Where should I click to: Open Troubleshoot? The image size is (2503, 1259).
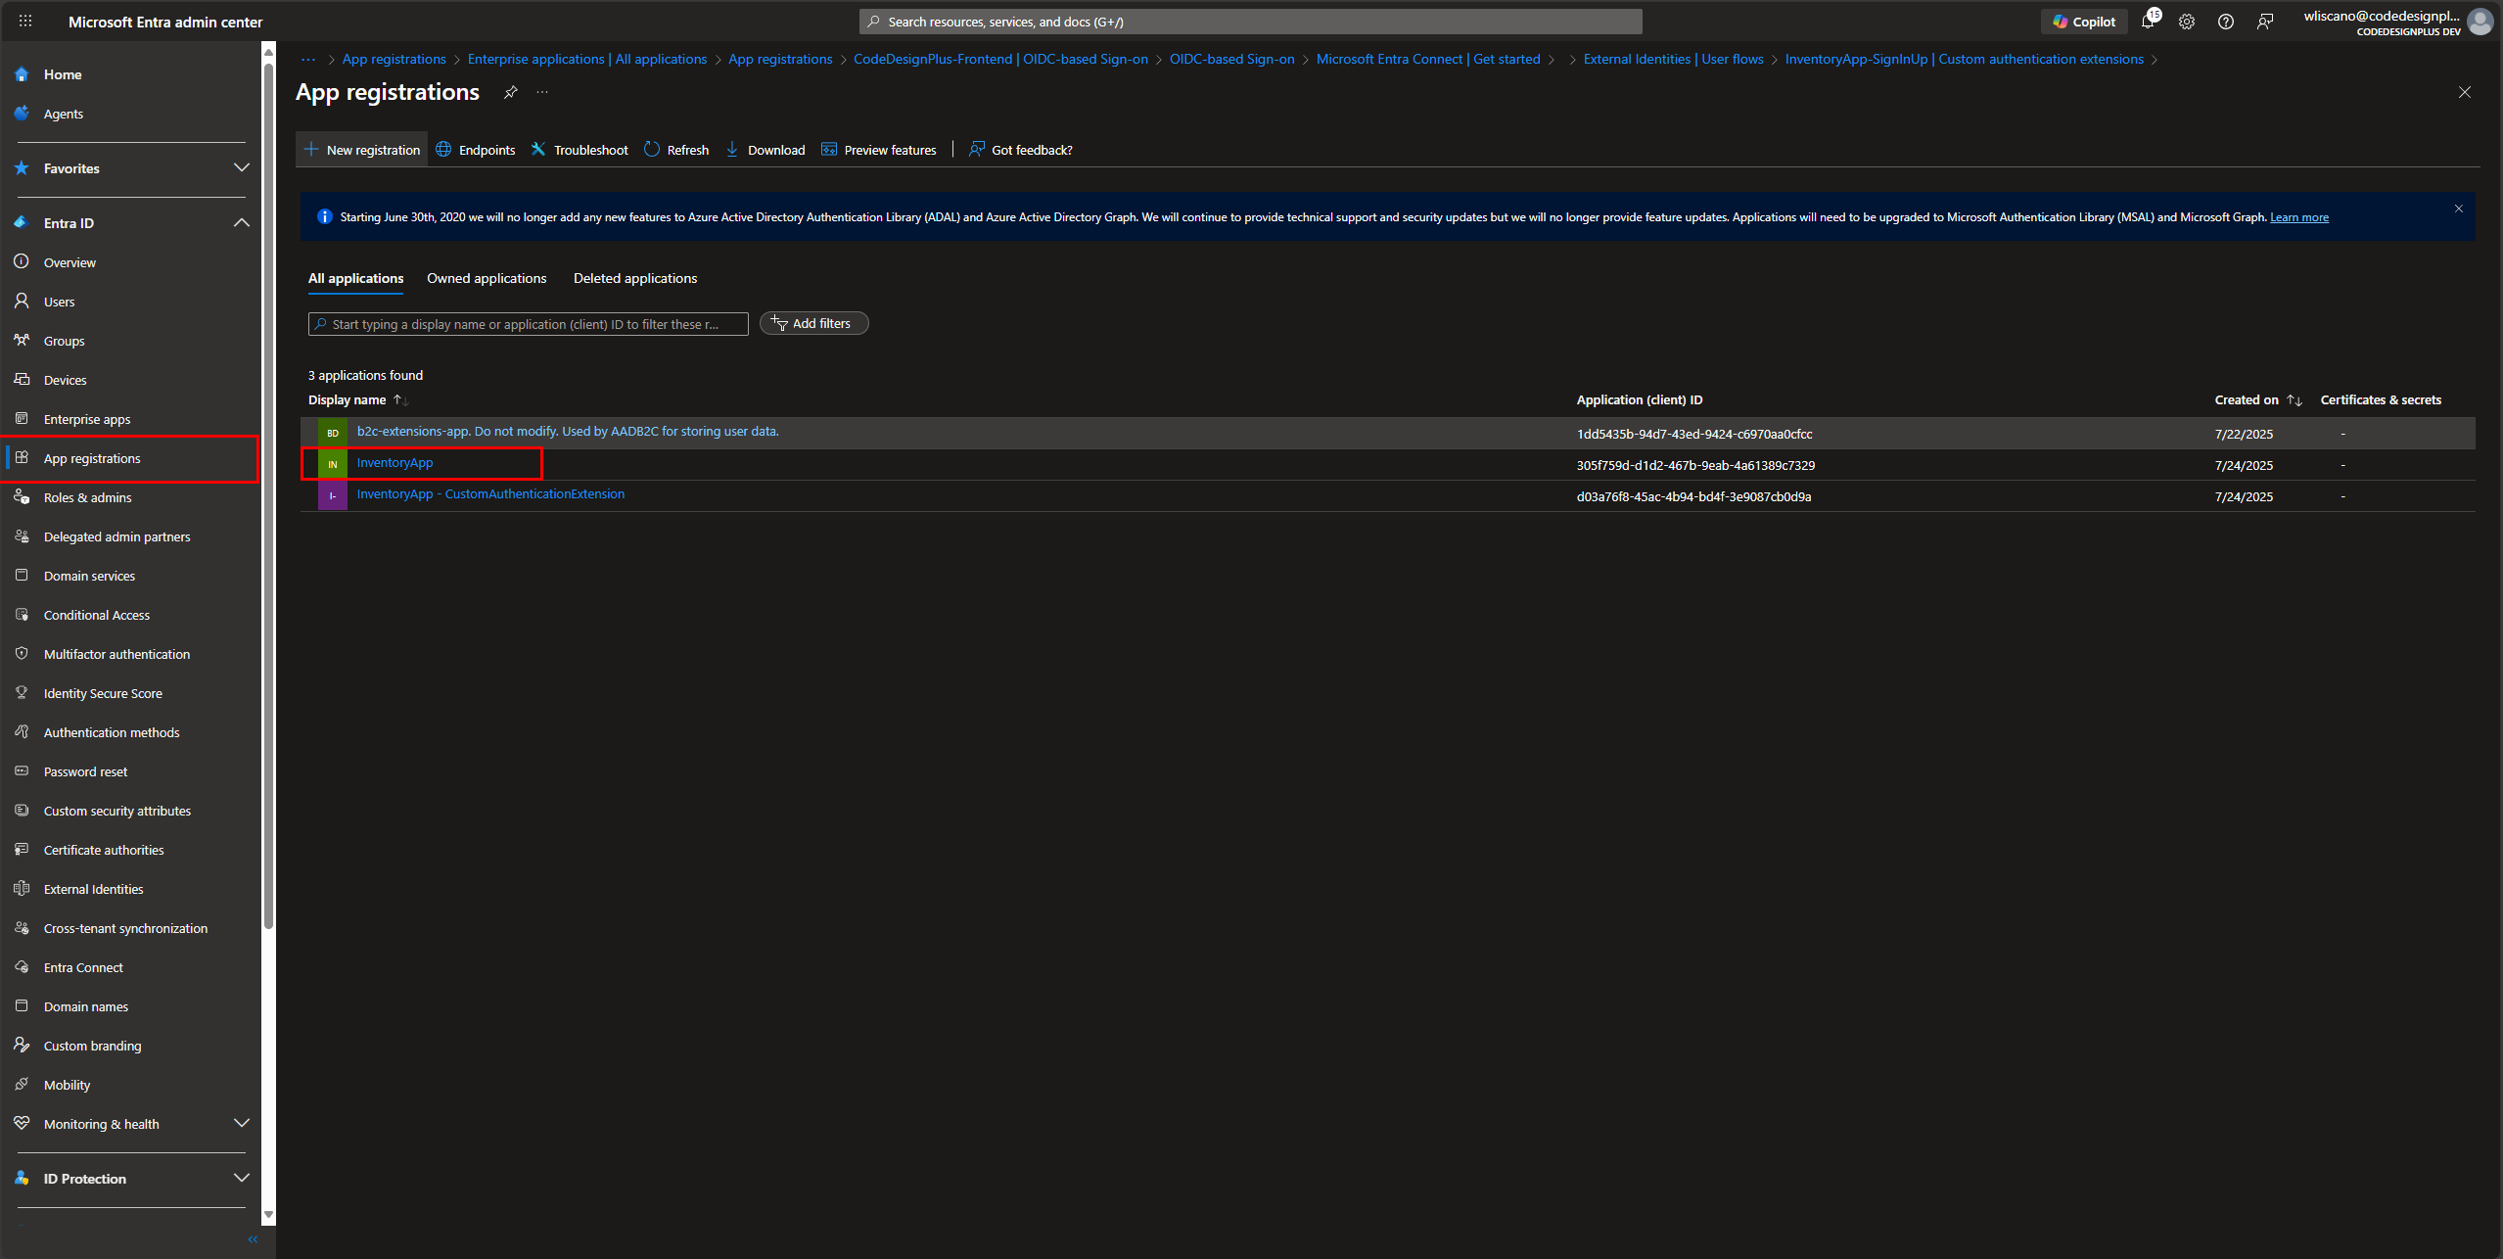[x=579, y=150]
